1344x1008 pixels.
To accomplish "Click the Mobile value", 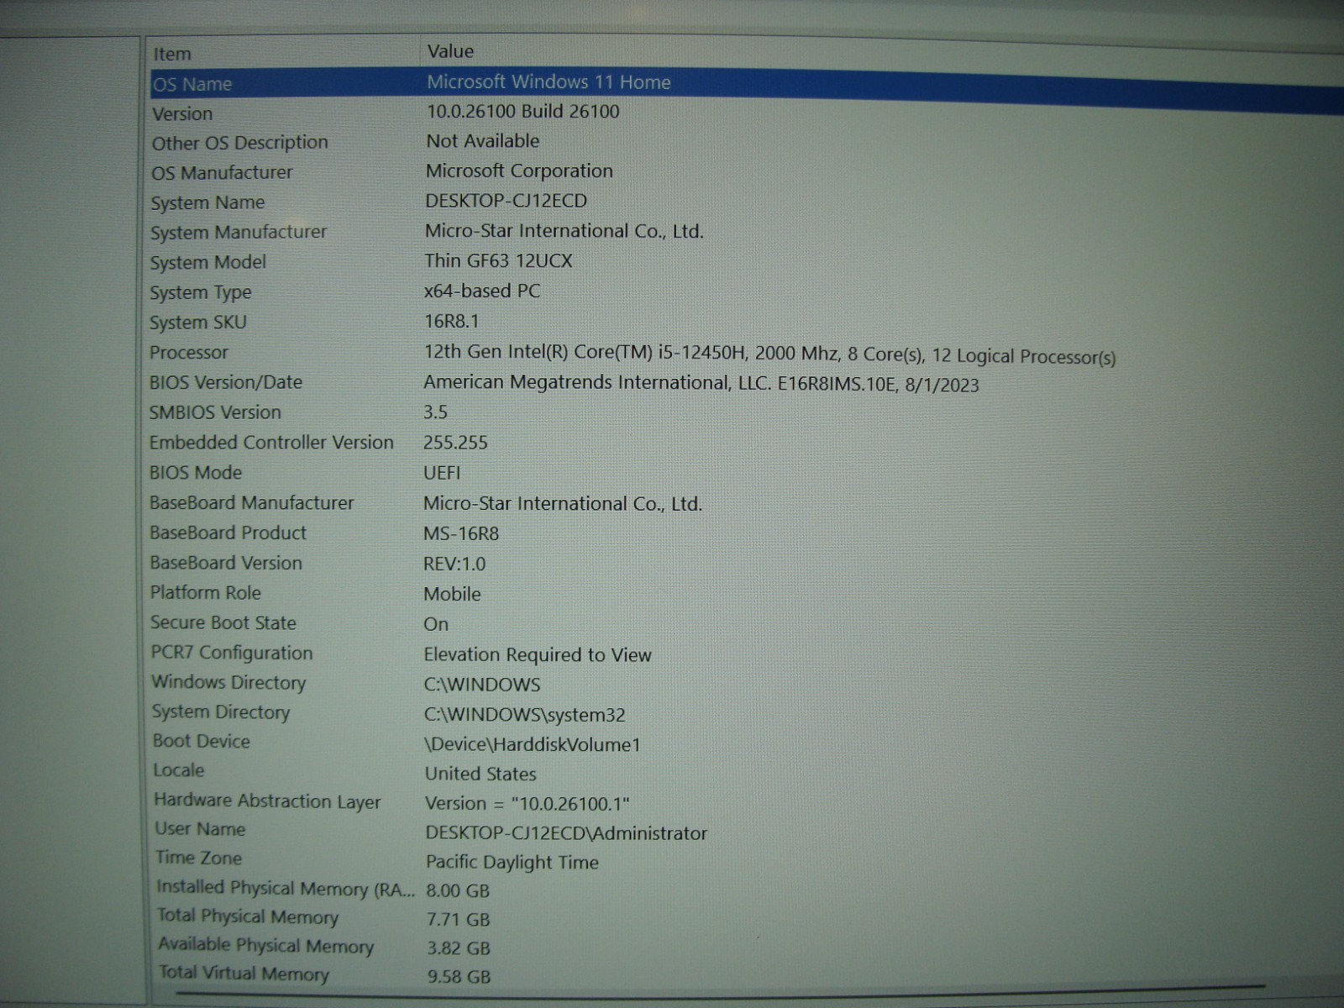I will tap(452, 595).
